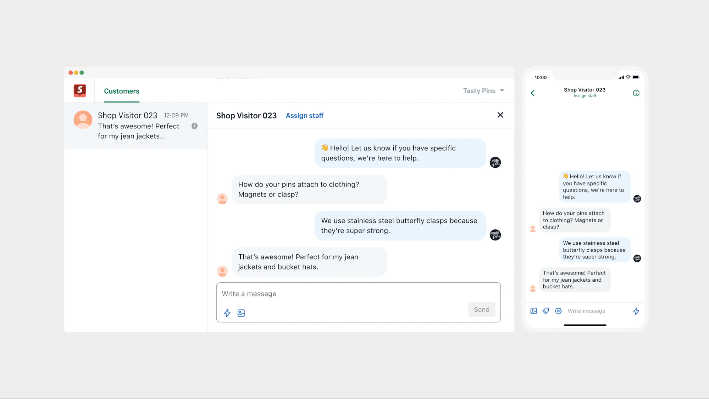Click the Tasty Pins avatar beside greeting message
The height and width of the screenshot is (399, 709).
[x=495, y=162]
